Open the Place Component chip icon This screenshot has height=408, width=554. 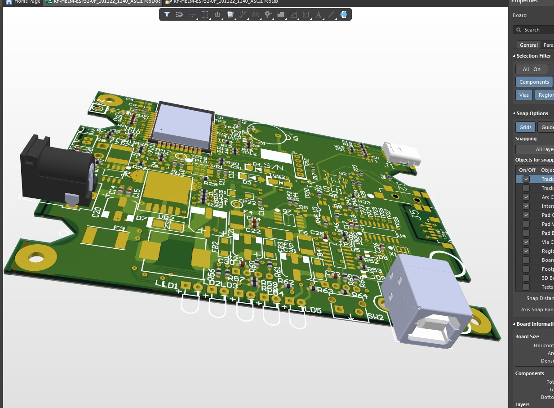point(230,14)
